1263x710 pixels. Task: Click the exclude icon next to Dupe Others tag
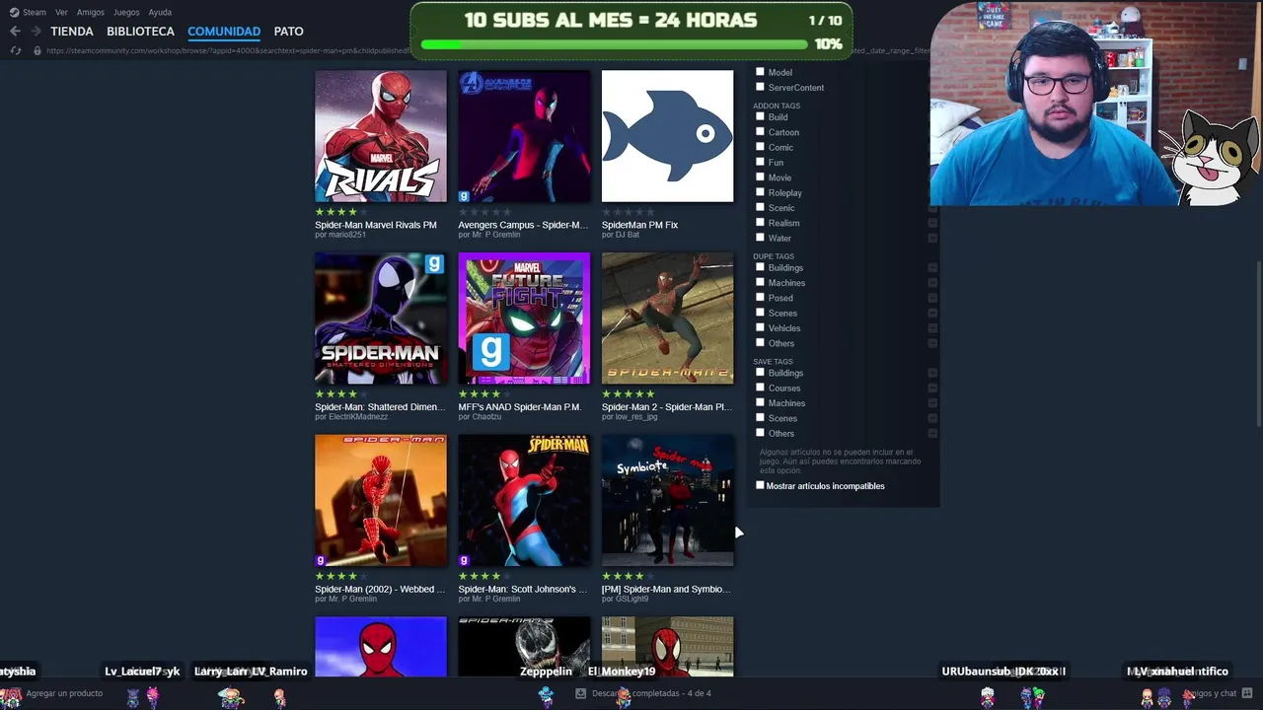[932, 343]
